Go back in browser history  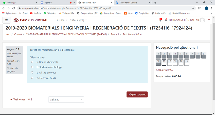4,8
